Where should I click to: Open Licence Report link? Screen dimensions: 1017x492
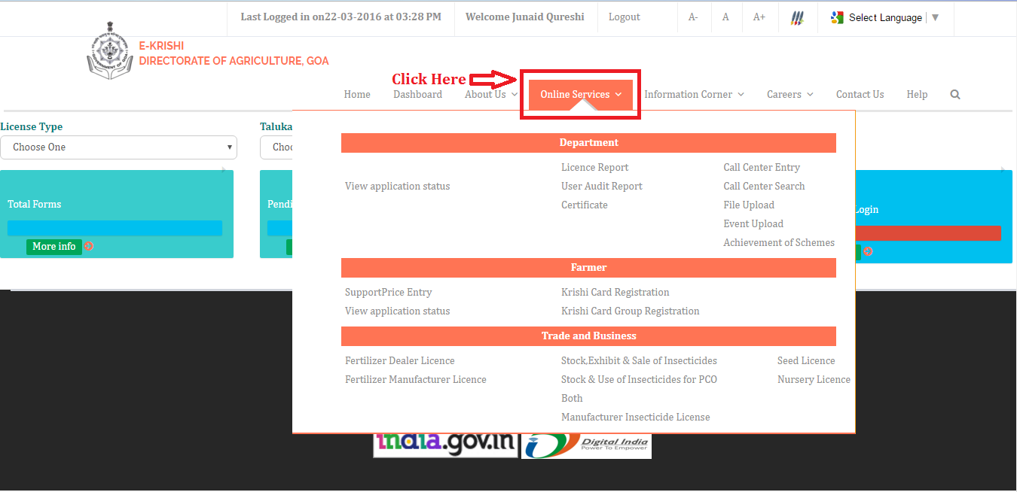tap(594, 167)
